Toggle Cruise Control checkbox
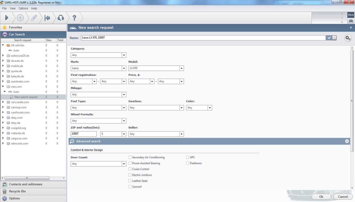 pos(130,169)
